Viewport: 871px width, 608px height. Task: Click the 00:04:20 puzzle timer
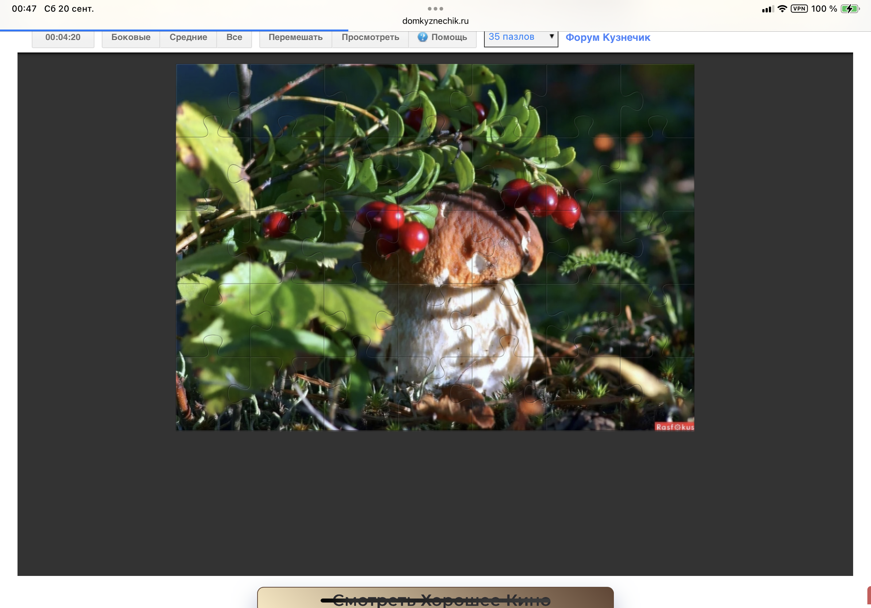click(63, 37)
